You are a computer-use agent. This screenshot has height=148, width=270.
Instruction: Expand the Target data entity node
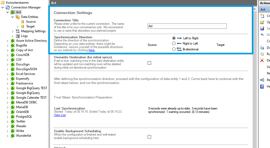[18, 26]
